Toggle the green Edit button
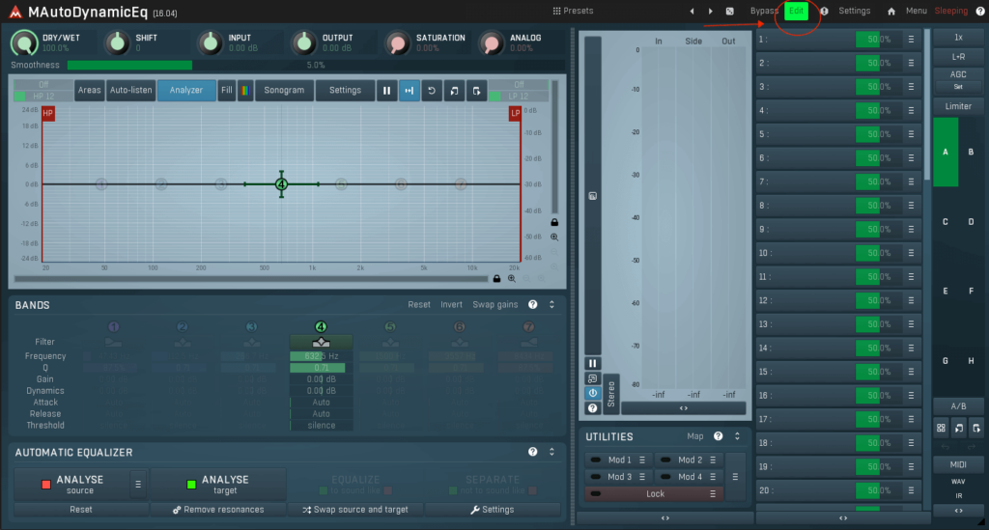Screen dimensions: 989x530 coord(797,11)
